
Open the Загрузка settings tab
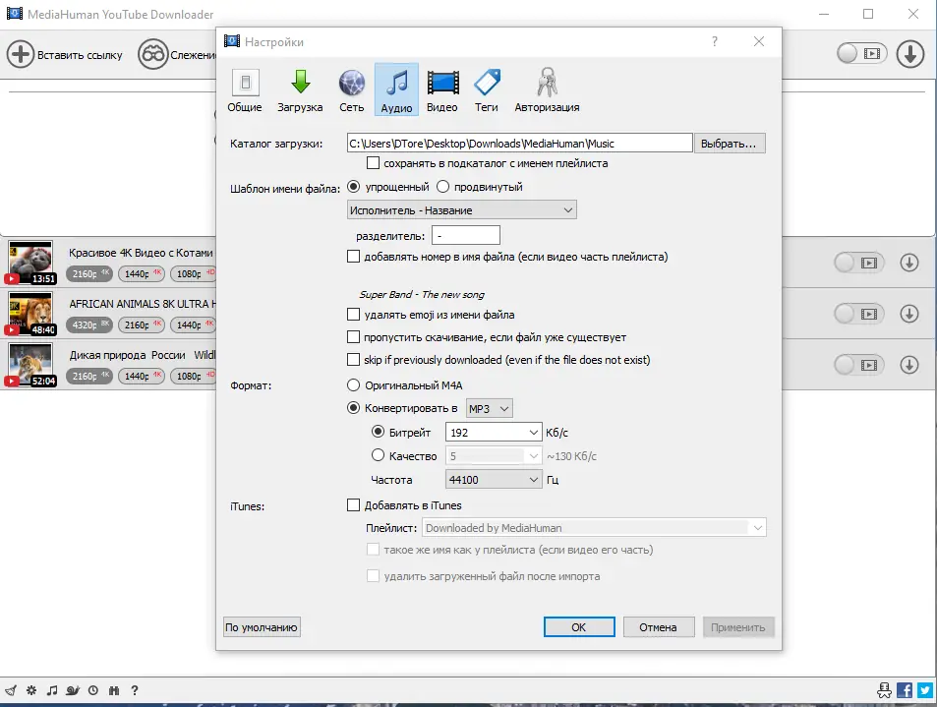300,89
